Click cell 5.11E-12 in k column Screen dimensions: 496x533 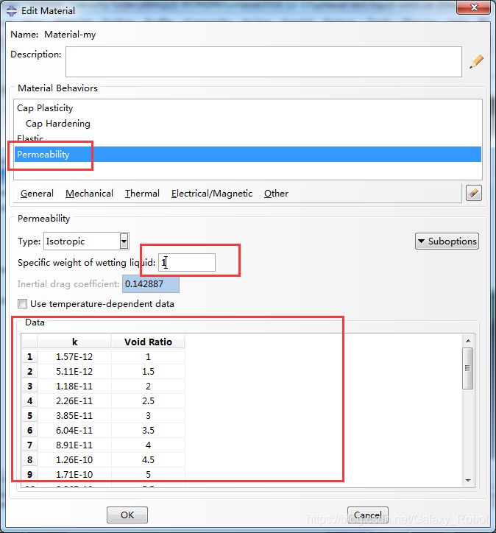[74, 371]
